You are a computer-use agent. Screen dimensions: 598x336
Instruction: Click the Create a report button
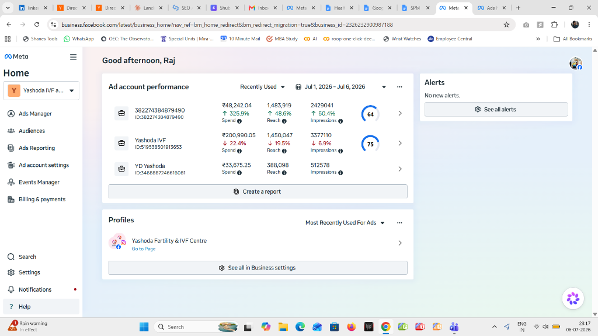point(258,191)
